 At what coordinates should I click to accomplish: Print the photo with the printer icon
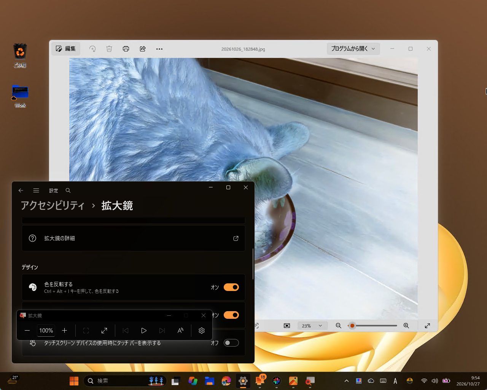[126, 49]
